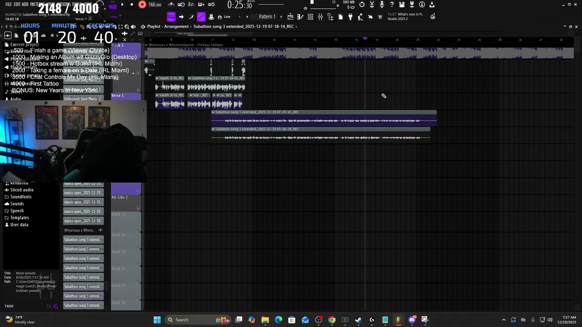Open the Channel rack icon
The image size is (582, 327).
pos(310,17)
